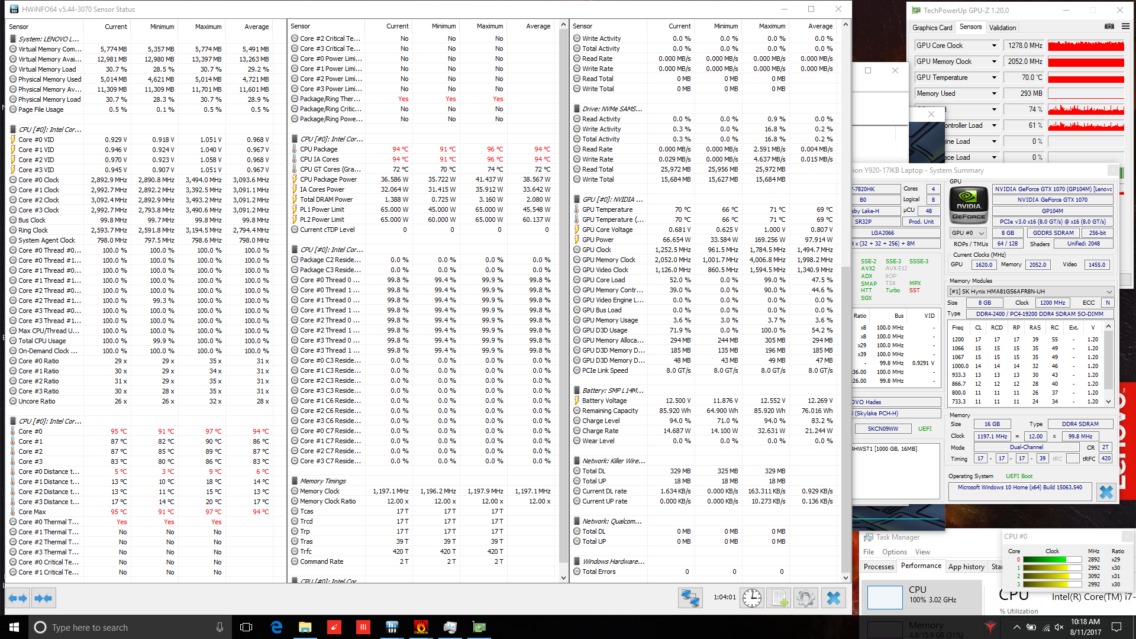The image size is (1136, 639).
Task: Click the clock reset timer icon
Action: click(752, 598)
